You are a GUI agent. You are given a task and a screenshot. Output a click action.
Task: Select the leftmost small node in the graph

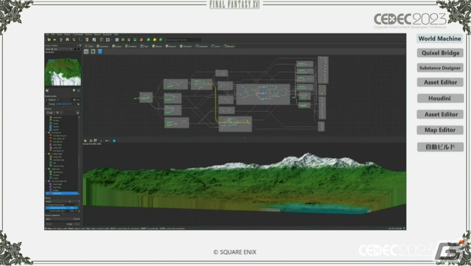click(146, 98)
